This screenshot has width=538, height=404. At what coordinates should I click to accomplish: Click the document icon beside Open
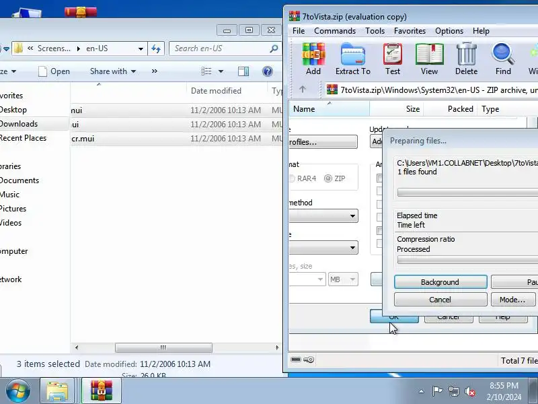[x=42, y=71]
